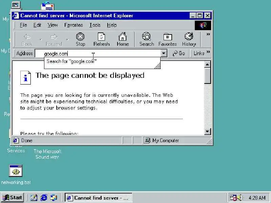The image size is (271, 203).
Task: Launch Internet Explorer from Quick Launch
Action: tap(44, 198)
